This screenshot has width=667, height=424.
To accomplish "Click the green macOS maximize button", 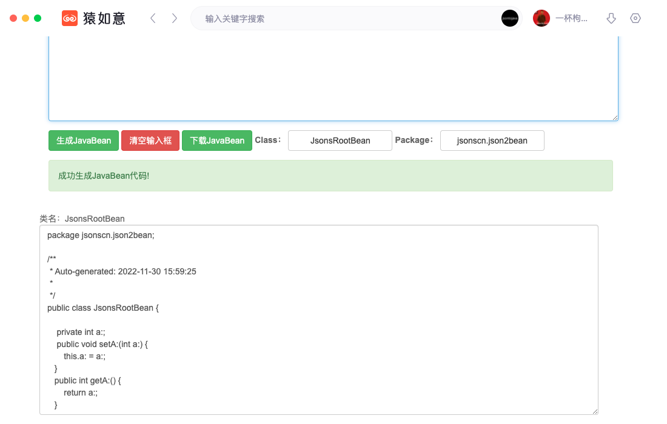I will click(x=38, y=18).
